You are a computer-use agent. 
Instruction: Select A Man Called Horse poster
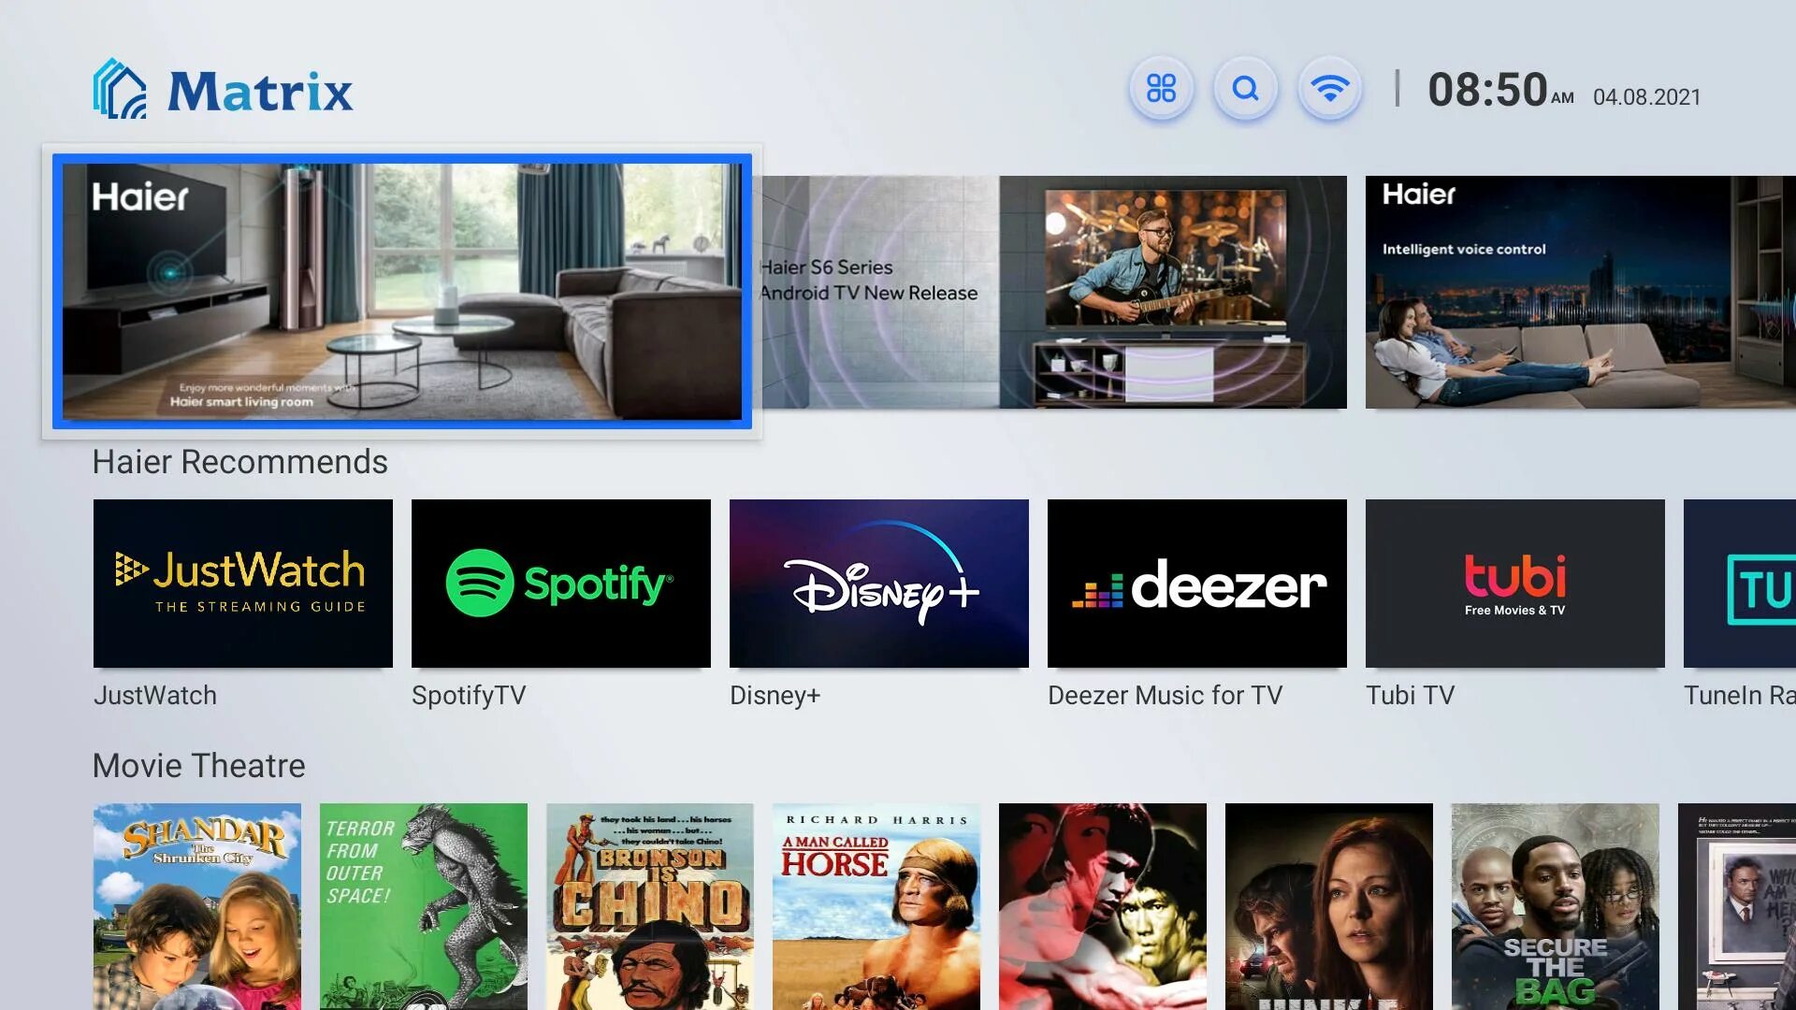[876, 905]
